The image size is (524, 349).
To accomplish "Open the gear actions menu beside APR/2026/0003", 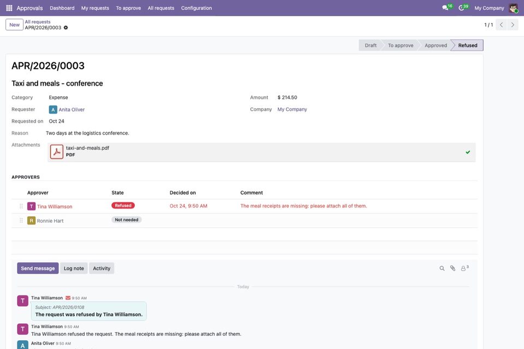I will coord(66,28).
